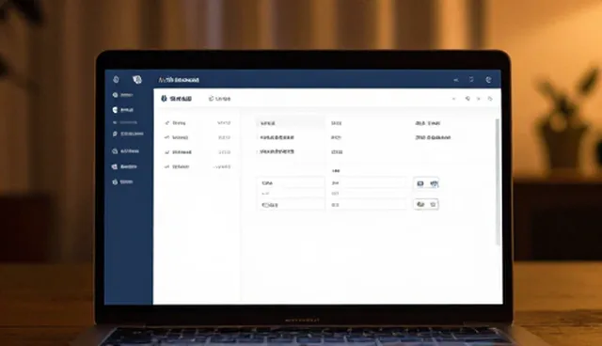Click the first icon button of the upper form row
Viewport: 602px width, 346px height.
click(420, 183)
